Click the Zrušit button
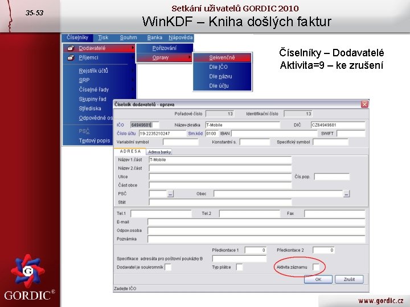The image size is (410, 307). (x=349, y=279)
